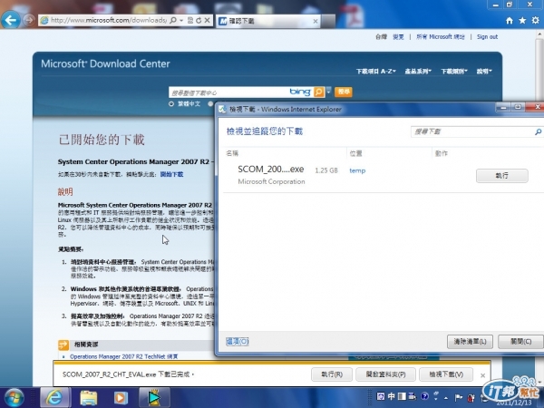Click the orange search button next to bing

[x=344, y=92]
